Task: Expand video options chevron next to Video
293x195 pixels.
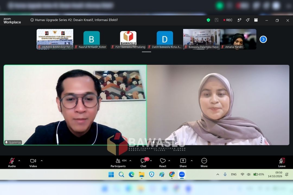Action: [42, 161]
